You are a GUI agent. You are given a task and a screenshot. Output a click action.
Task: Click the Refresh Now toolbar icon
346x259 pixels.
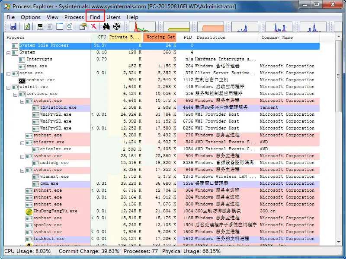[27, 27]
